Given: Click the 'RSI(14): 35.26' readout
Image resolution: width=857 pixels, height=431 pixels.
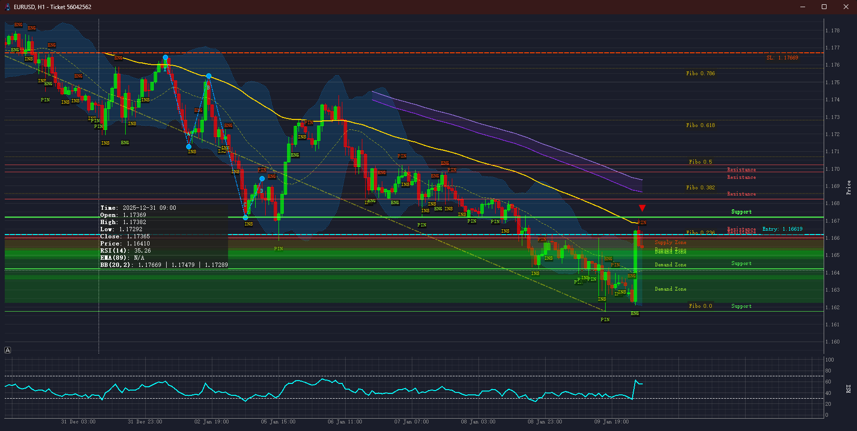Looking at the screenshot, I should (126, 251).
